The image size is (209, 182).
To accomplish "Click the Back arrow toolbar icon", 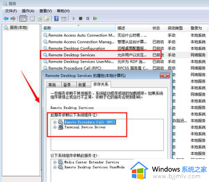I will [x=6, y=18].
